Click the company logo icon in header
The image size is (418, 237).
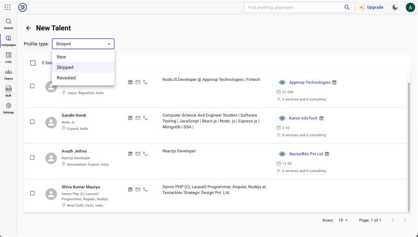(23, 7)
